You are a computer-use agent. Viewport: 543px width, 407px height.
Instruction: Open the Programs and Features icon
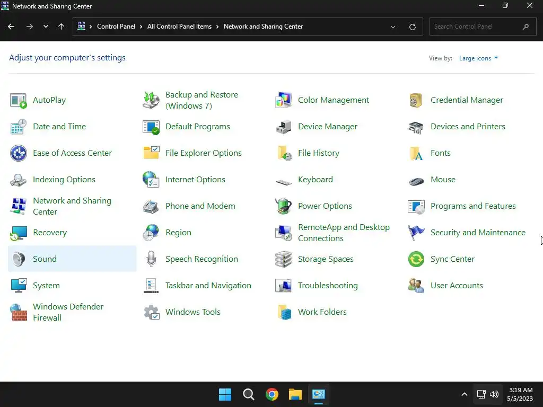pyautogui.click(x=416, y=206)
